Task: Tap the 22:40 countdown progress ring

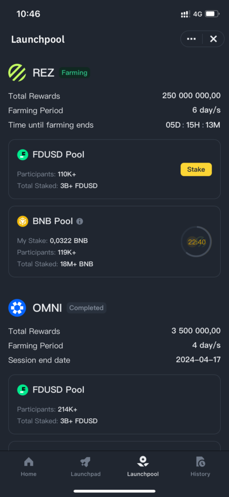Action: coord(196,242)
